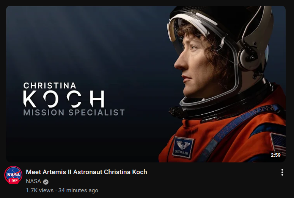Open the three-dot video options menu
The height and width of the screenshot is (198, 294).
[x=282, y=172]
